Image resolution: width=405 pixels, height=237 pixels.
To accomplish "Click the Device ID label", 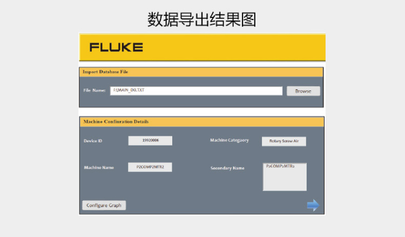I will click(93, 141).
